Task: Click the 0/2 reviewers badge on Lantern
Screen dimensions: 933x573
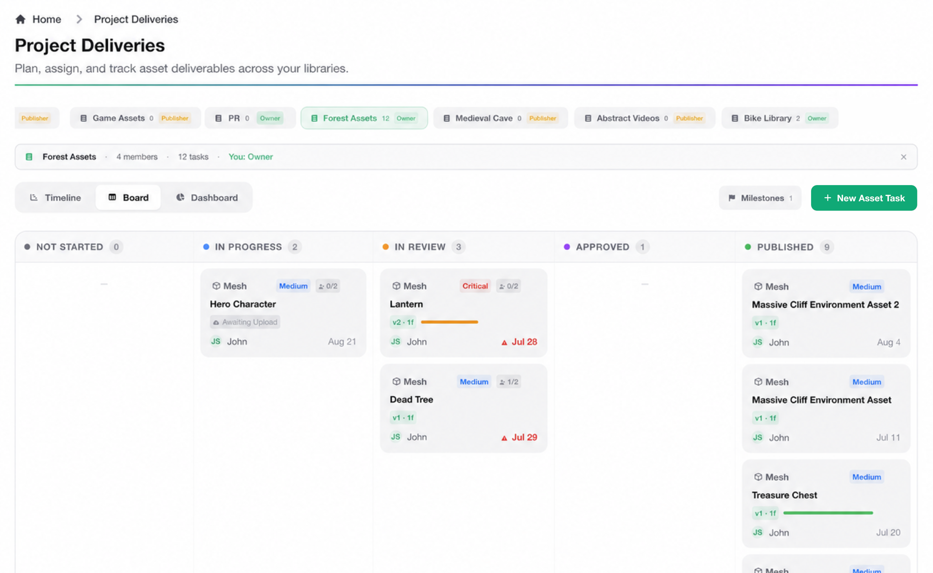Action: (x=508, y=286)
